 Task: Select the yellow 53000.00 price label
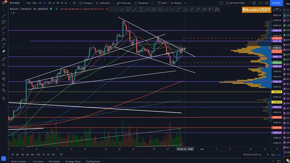(x=277, y=91)
